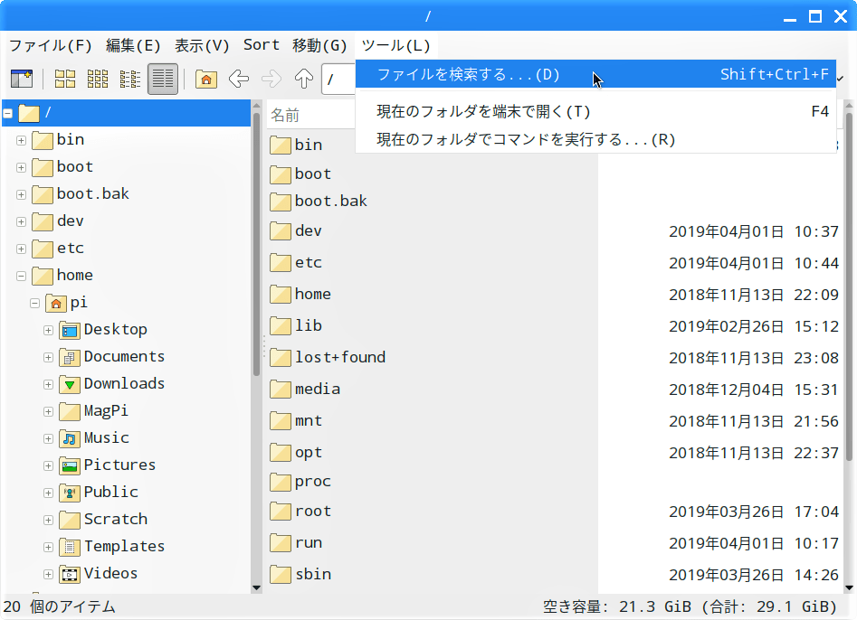Select Templates folder icon in tree

(x=70, y=547)
